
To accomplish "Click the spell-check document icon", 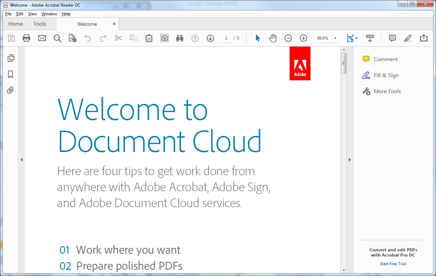I will 72,38.
